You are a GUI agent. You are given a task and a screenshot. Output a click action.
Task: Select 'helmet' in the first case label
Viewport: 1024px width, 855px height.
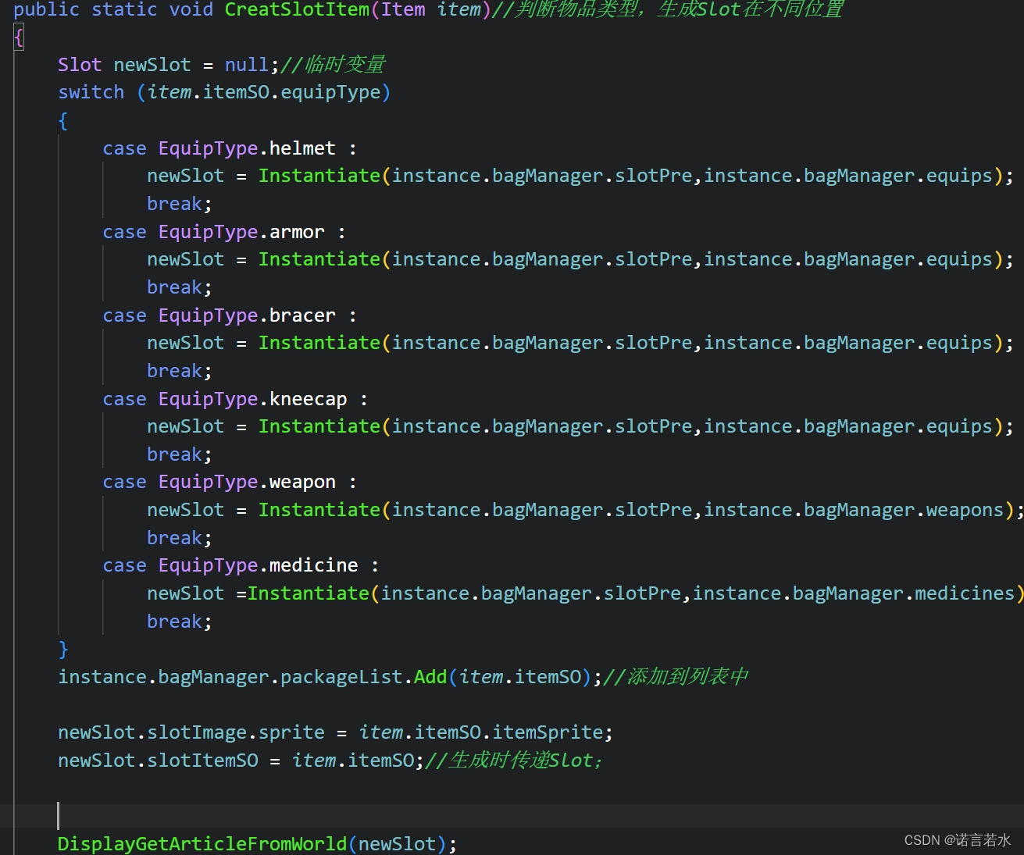302,148
